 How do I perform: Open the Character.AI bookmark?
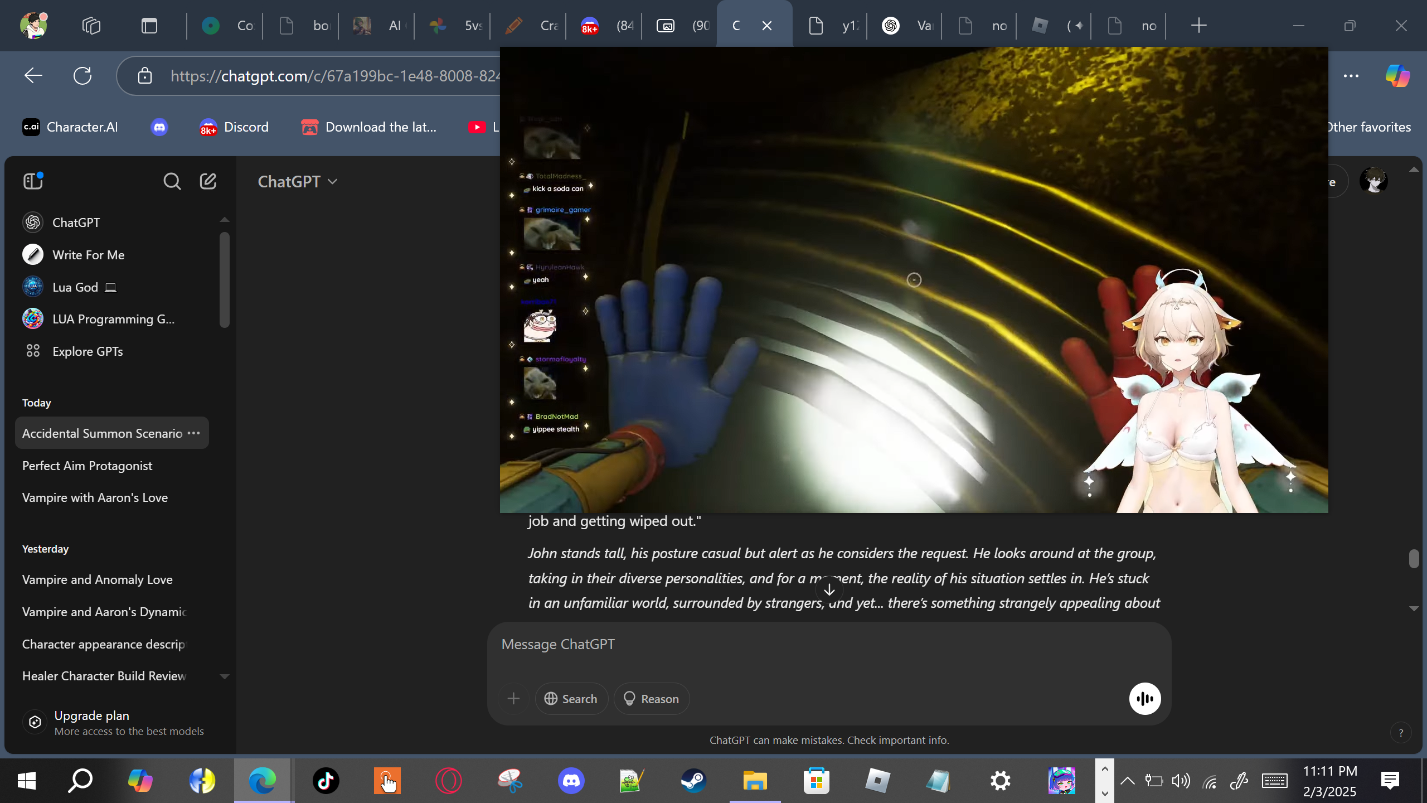pyautogui.click(x=70, y=127)
